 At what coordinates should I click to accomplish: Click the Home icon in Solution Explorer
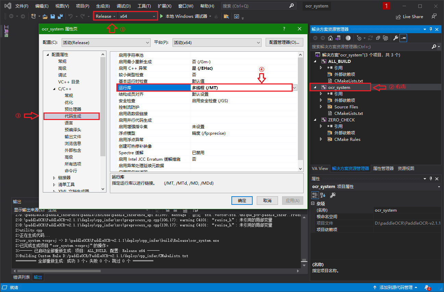tap(330, 38)
